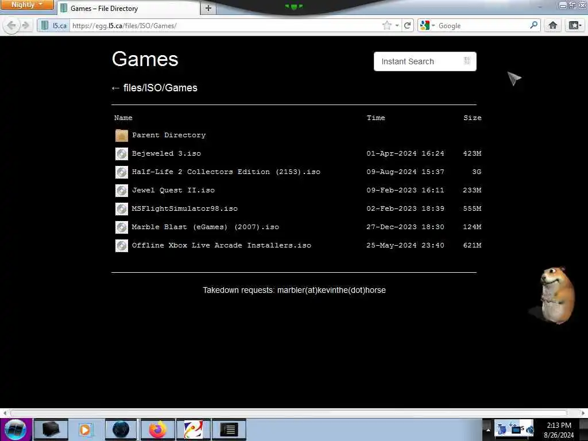Go forward to the next page
Screen dimensions: 588x441
click(x=25, y=25)
